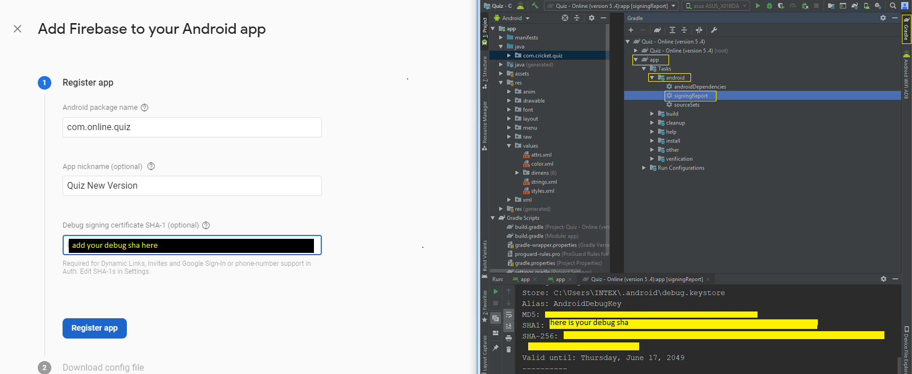Viewport: 912px width, 374px height.
Task: Collapse the values folder in project tree
Action: 509,146
